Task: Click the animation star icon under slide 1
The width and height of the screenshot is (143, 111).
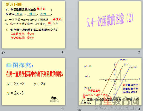Action: (x=3, y=53)
